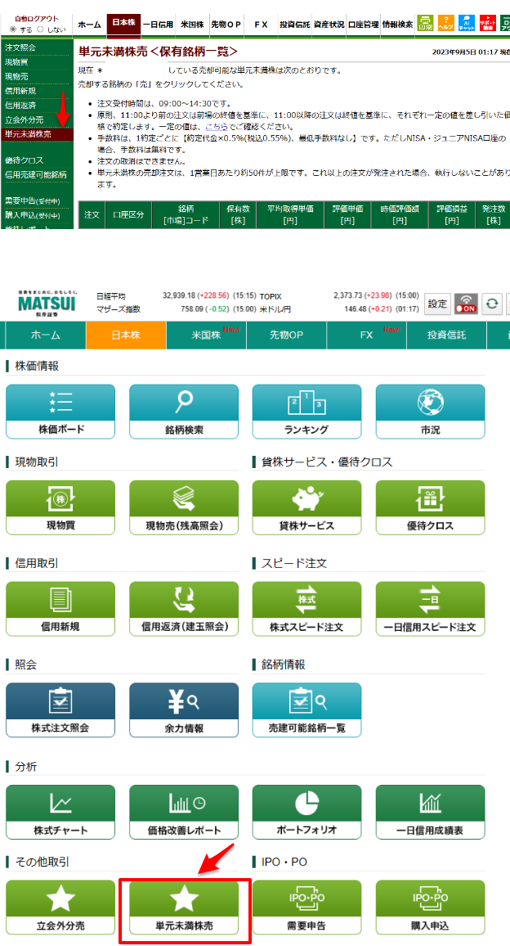Open the ポートフォリオ pie chart tile
510x946 pixels.
point(306,812)
